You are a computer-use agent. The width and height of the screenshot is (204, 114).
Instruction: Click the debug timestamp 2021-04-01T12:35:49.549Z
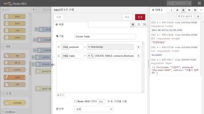(167, 30)
